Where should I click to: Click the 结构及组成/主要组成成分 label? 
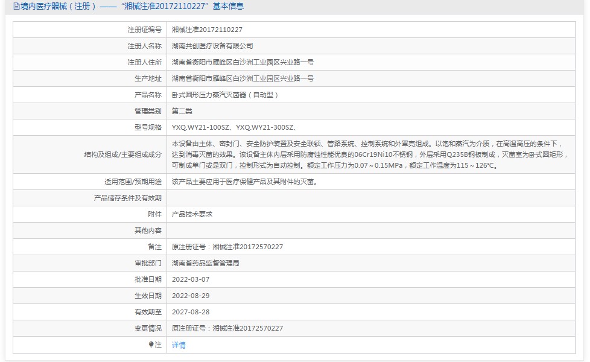(122, 154)
